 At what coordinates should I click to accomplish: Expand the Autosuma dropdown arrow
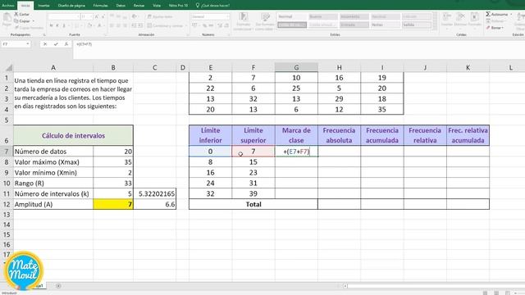pyautogui.click(x=511, y=14)
